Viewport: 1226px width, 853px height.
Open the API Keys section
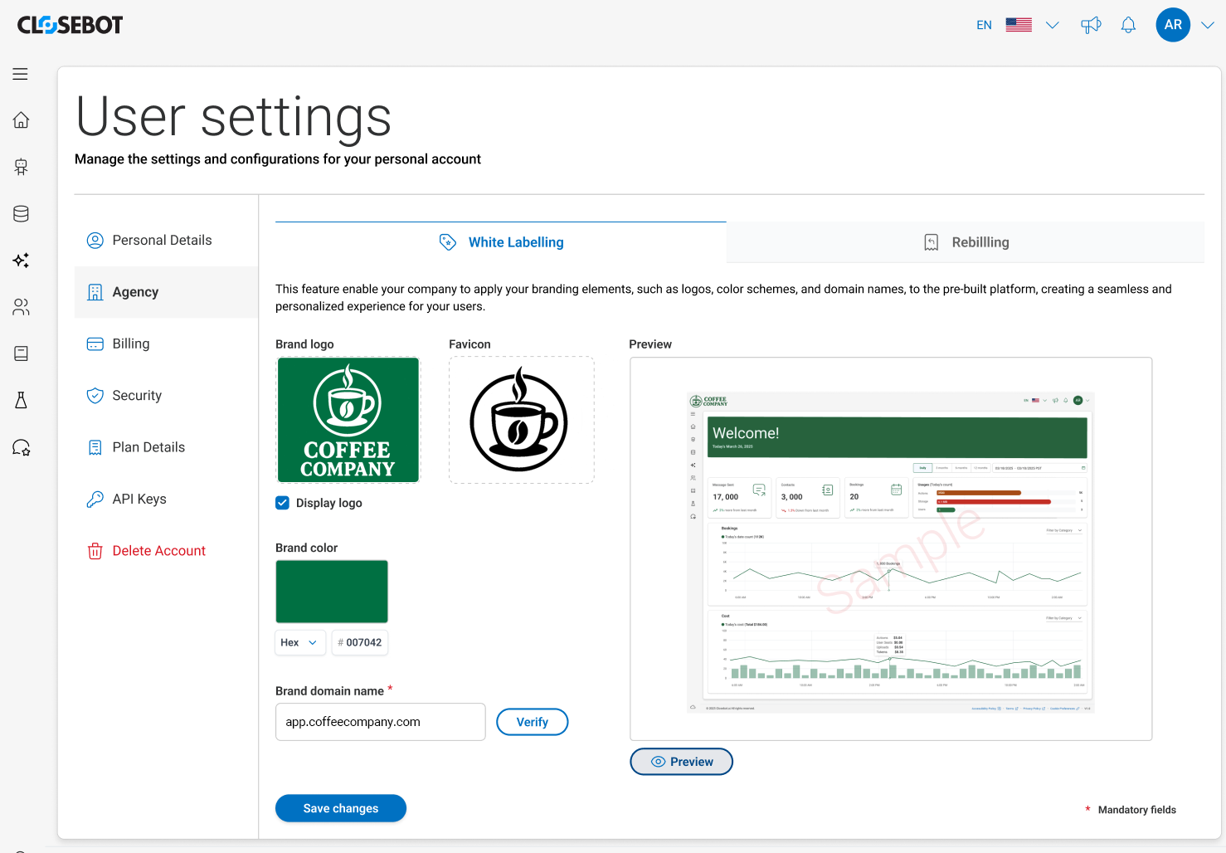click(x=166, y=499)
